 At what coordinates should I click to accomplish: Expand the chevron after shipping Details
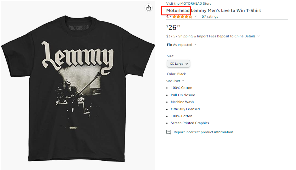tap(259, 36)
